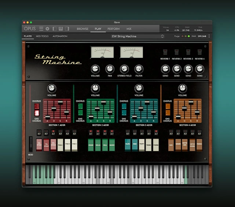Toggle the Reverb 1 switch
This screenshot has height=207, width=235.
tap(165, 52)
